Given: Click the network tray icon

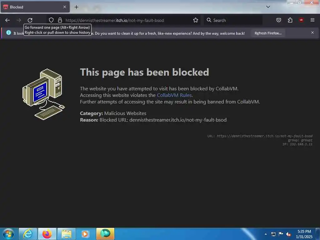Looking at the screenshot, I should click(273, 234).
